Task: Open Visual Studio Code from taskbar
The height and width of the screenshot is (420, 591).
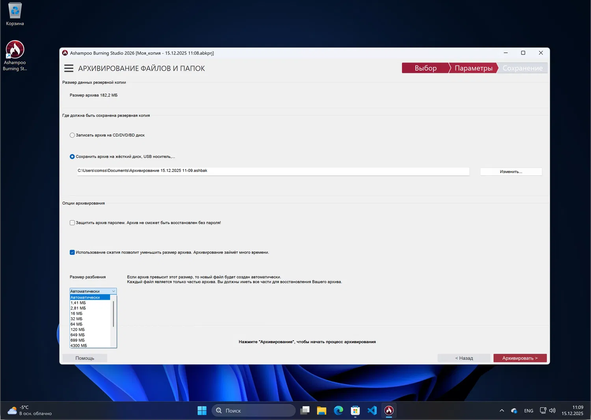Action: pos(372,411)
